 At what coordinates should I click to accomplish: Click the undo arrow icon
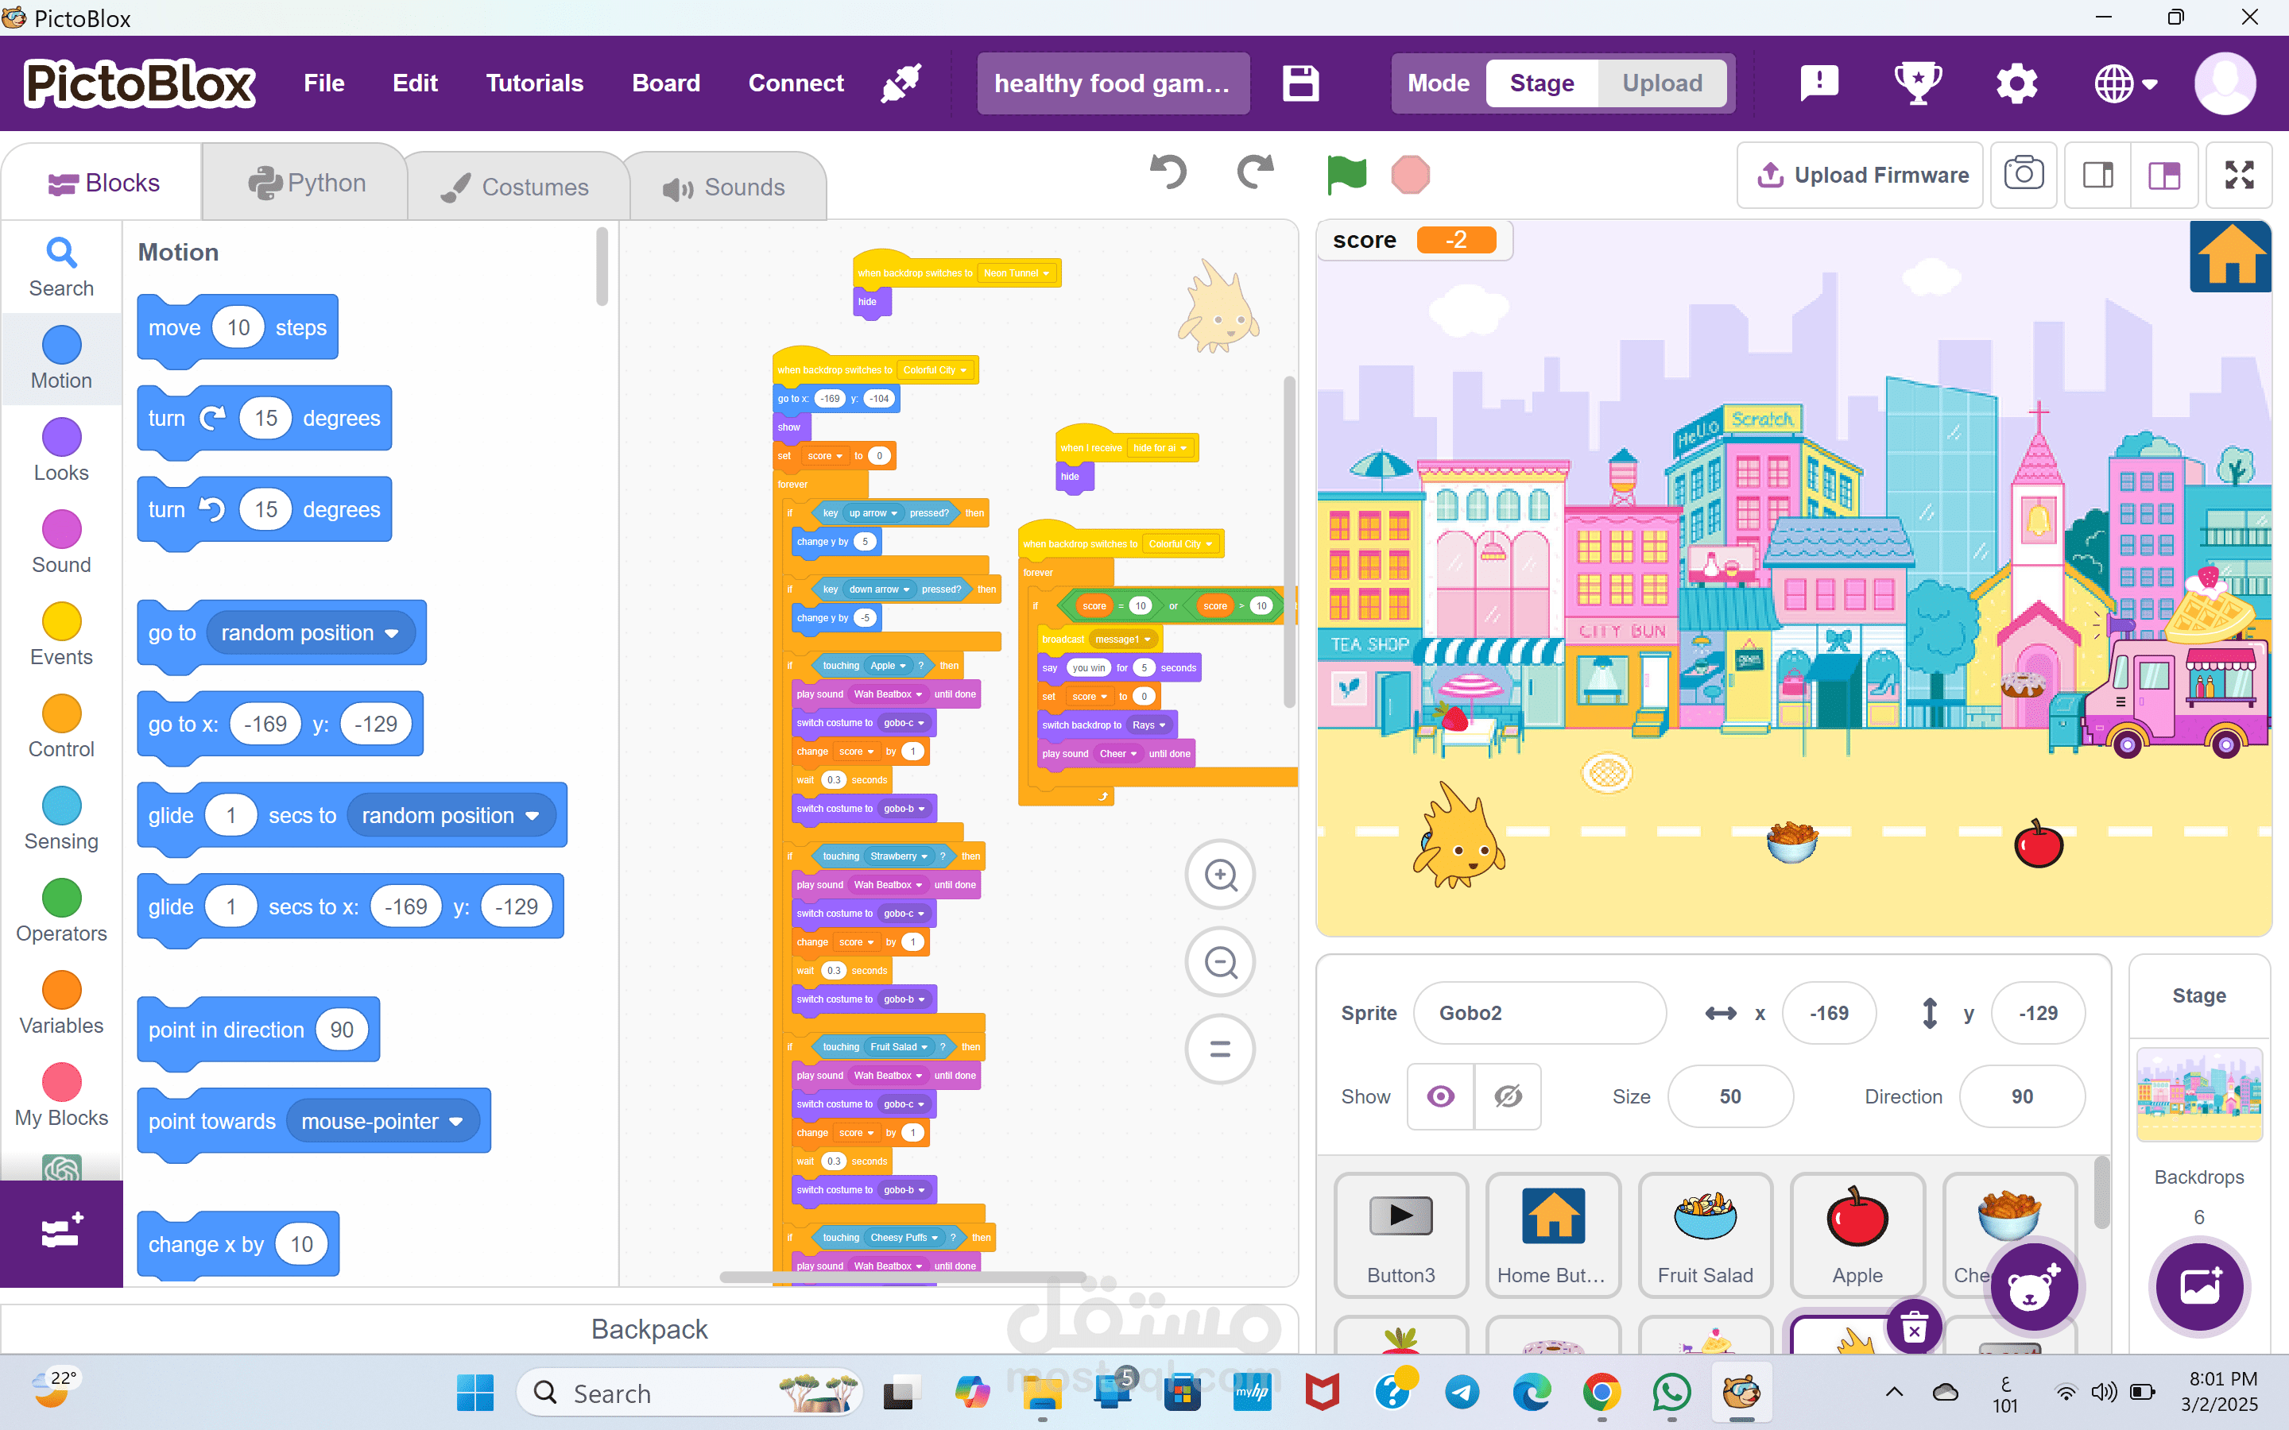[1169, 173]
